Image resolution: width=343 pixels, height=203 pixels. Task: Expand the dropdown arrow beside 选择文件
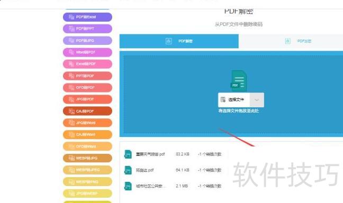pos(257,100)
